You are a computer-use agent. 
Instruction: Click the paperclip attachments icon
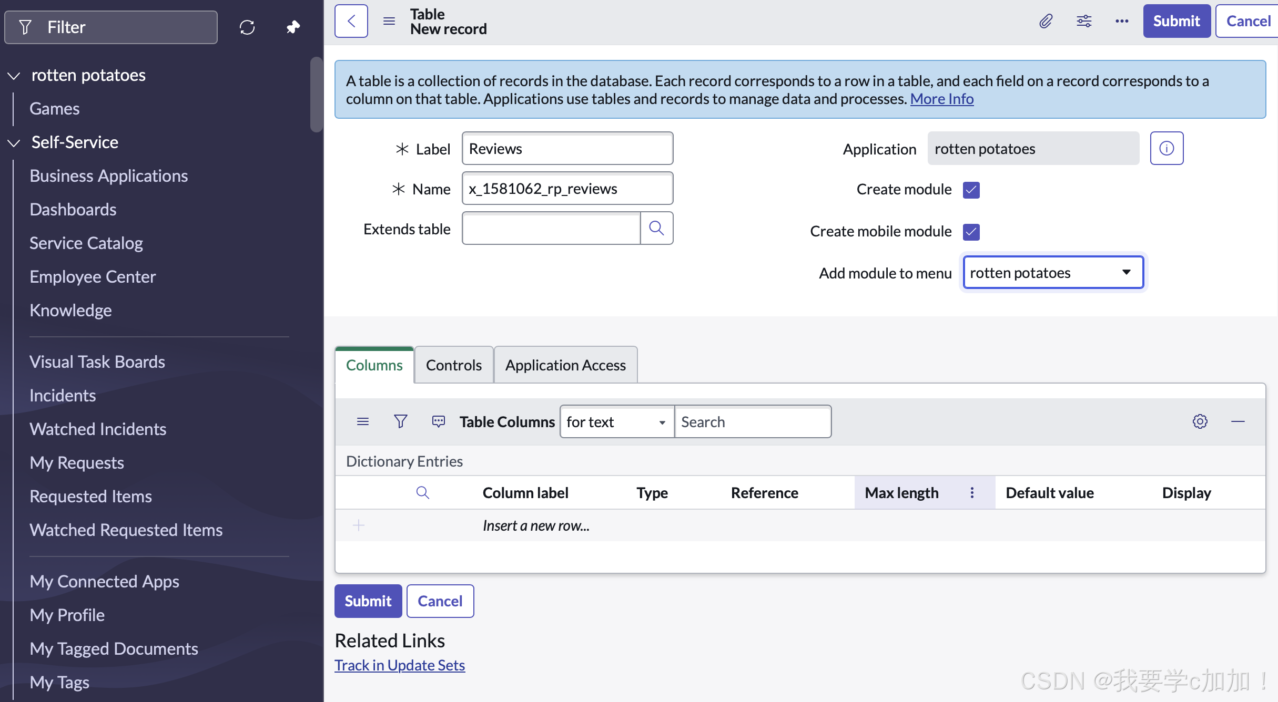1046,21
